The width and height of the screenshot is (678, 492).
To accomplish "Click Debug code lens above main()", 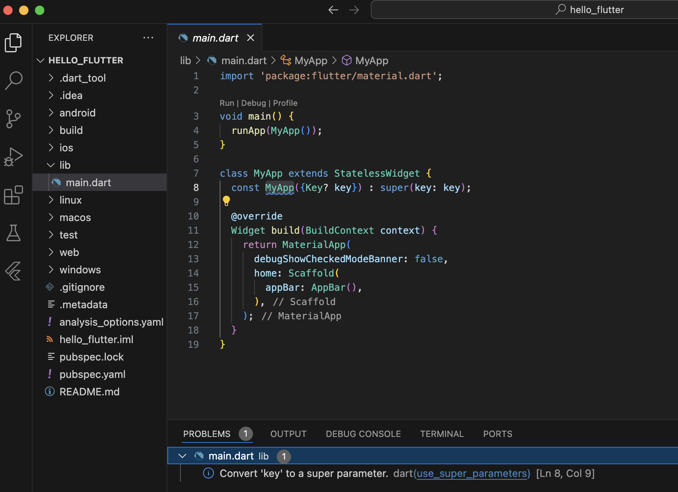I will (253, 103).
